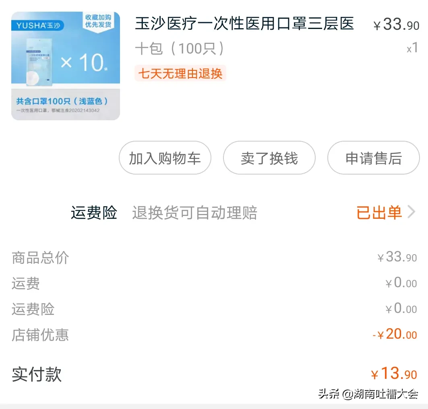Click the 七天无理由退换 service tag
Image resolution: width=428 pixels, height=409 pixels.
pyautogui.click(x=180, y=74)
